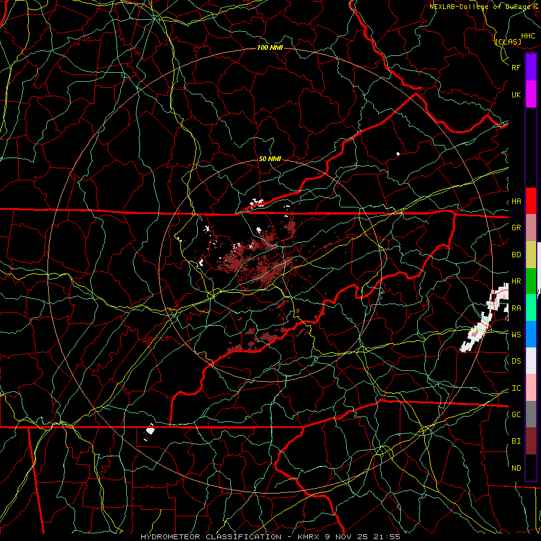Pick the HR green legend swatch
541x541 pixels.
click(x=531, y=281)
